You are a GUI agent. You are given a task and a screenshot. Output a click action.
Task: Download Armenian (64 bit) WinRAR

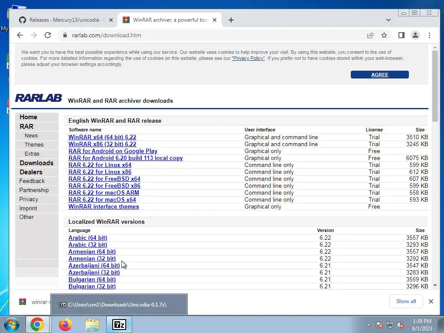point(92,252)
